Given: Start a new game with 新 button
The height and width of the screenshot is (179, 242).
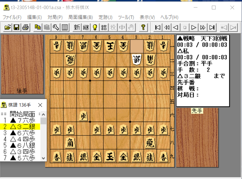Looking at the screenshot, I should [77, 27].
